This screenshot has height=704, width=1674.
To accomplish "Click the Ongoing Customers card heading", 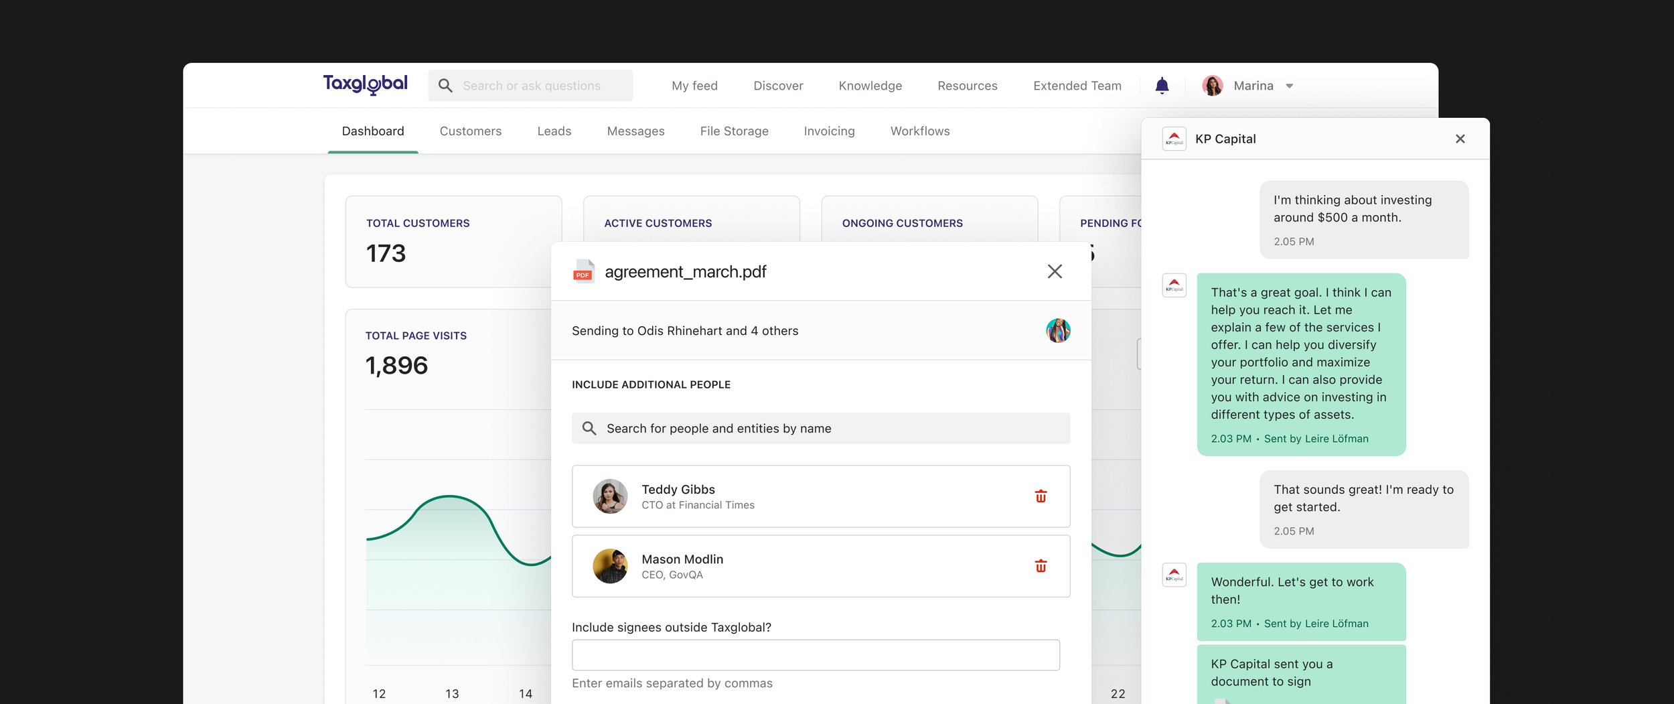I will point(902,223).
